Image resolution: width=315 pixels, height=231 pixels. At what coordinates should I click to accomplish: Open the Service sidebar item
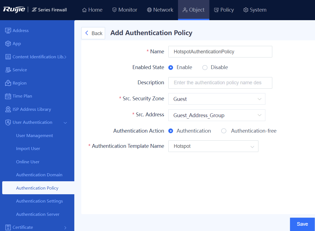tap(20, 70)
